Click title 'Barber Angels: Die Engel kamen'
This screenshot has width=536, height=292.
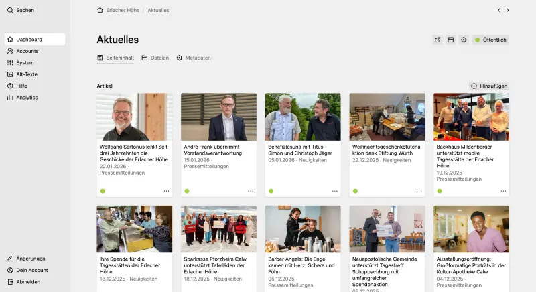coord(301,265)
